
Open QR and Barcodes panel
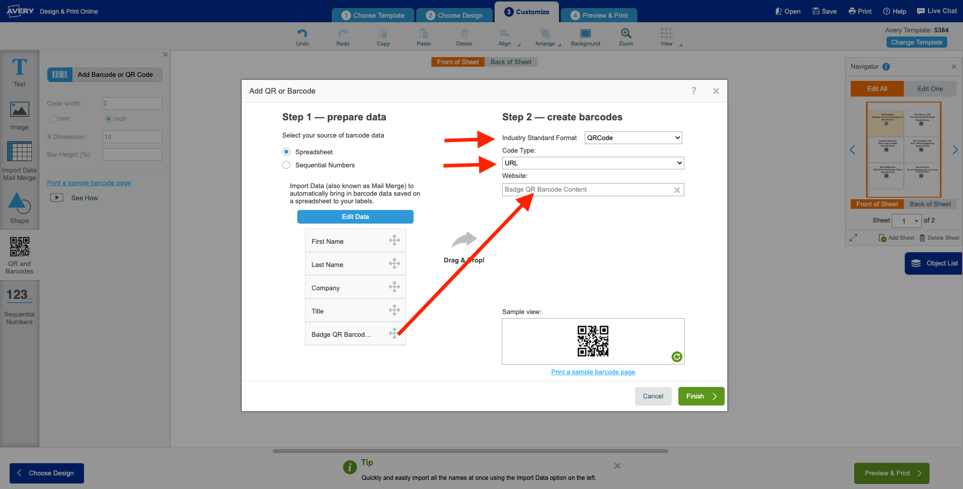(19, 255)
